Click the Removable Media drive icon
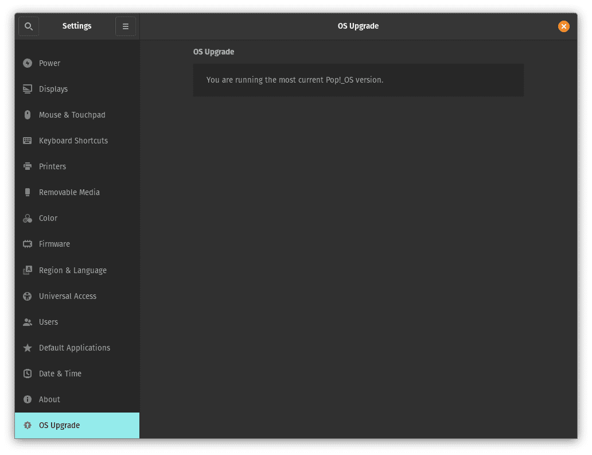This screenshot has height=455, width=592. [28, 192]
